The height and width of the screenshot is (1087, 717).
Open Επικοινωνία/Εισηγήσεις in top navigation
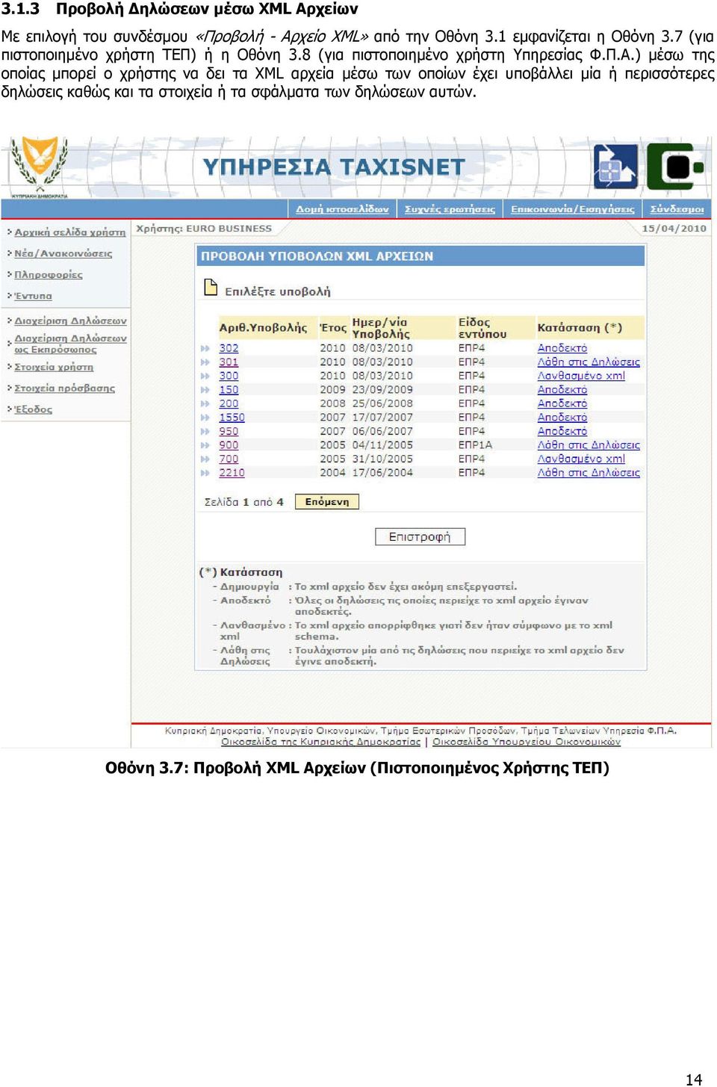[573, 209]
